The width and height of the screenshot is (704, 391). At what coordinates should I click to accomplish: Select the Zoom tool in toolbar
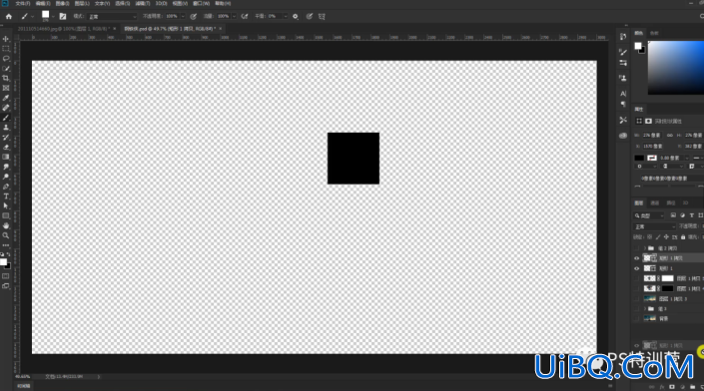[x=6, y=235]
